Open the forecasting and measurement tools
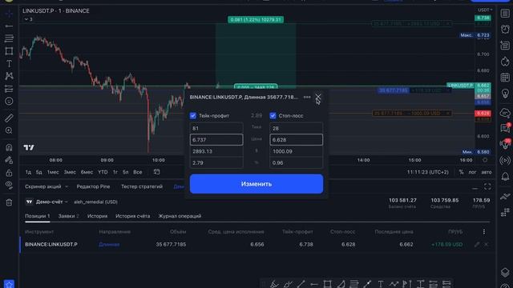 click(9, 89)
